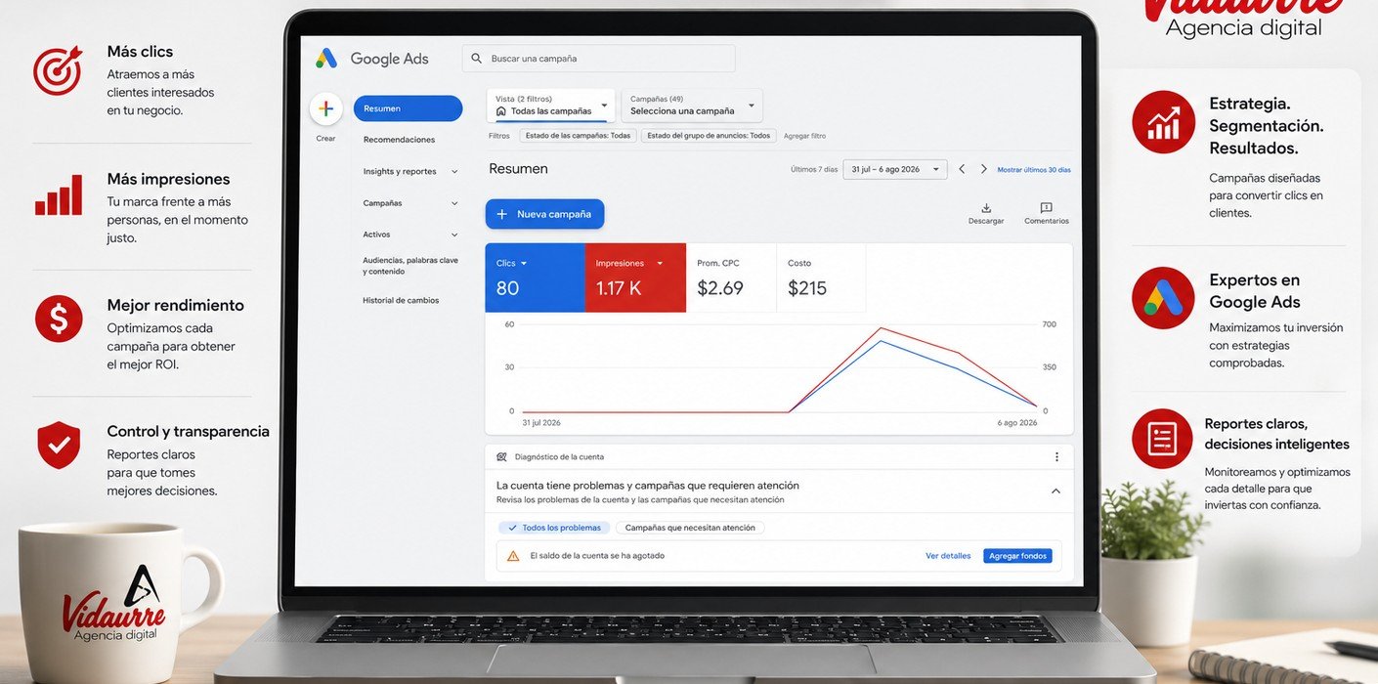Click the Prom. CPC metric card
This screenshot has height=684, width=1378.
coord(731,278)
